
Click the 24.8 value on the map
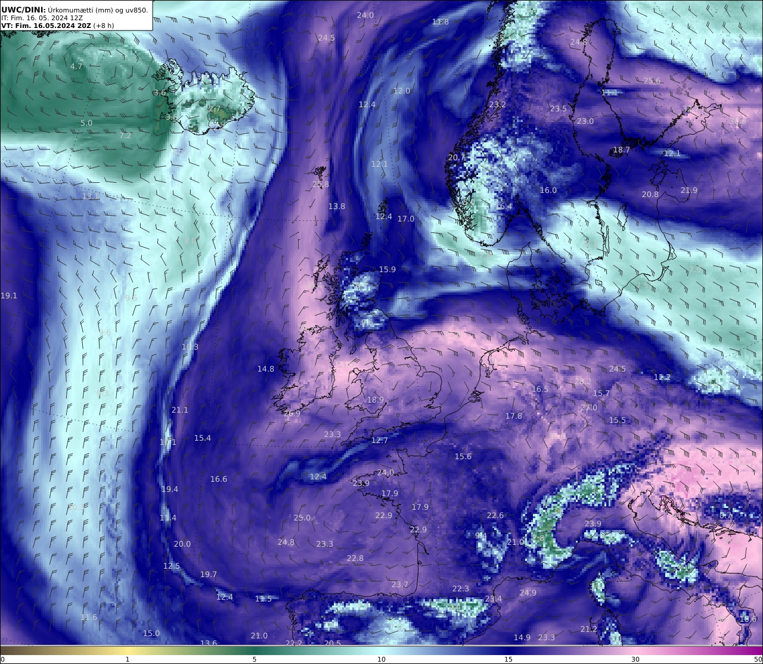click(x=286, y=542)
